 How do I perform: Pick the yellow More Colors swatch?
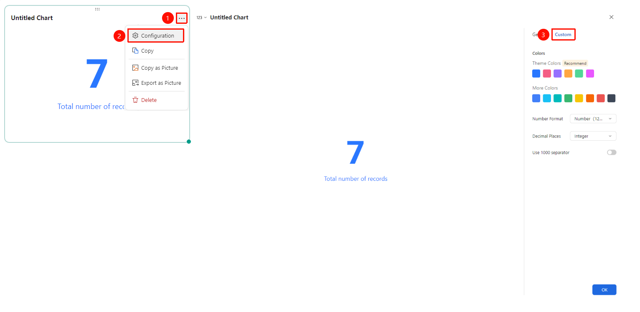coord(579,98)
